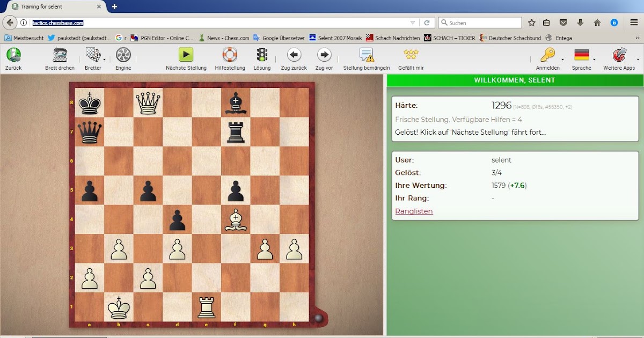Image resolution: width=644 pixels, height=338 pixels.
Task: Click the 'Brett drehen' board flip icon
Action: [x=59, y=56]
